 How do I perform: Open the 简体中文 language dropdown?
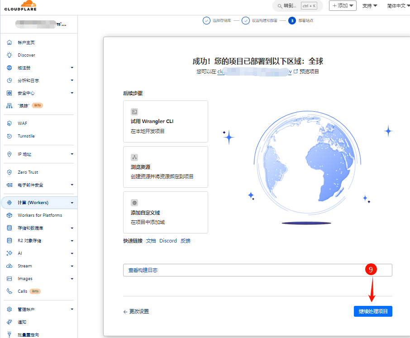pyautogui.click(x=397, y=6)
